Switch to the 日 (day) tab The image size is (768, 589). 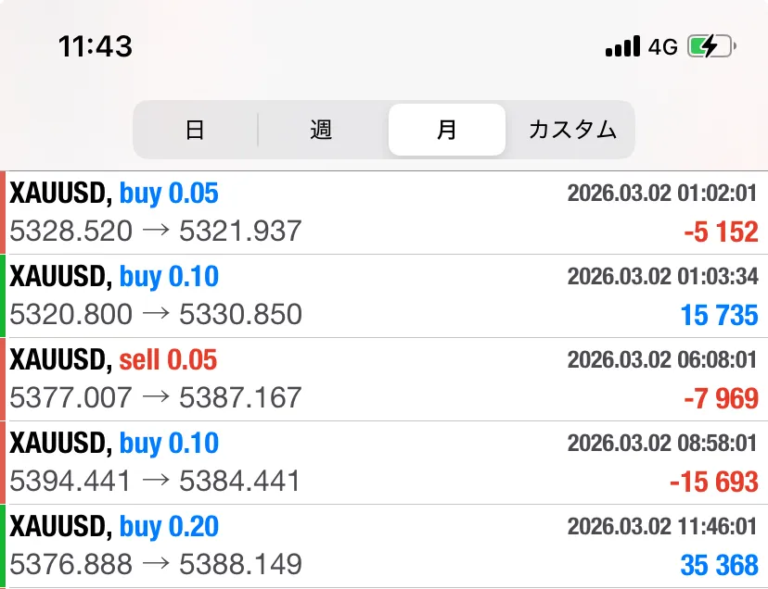tap(195, 130)
